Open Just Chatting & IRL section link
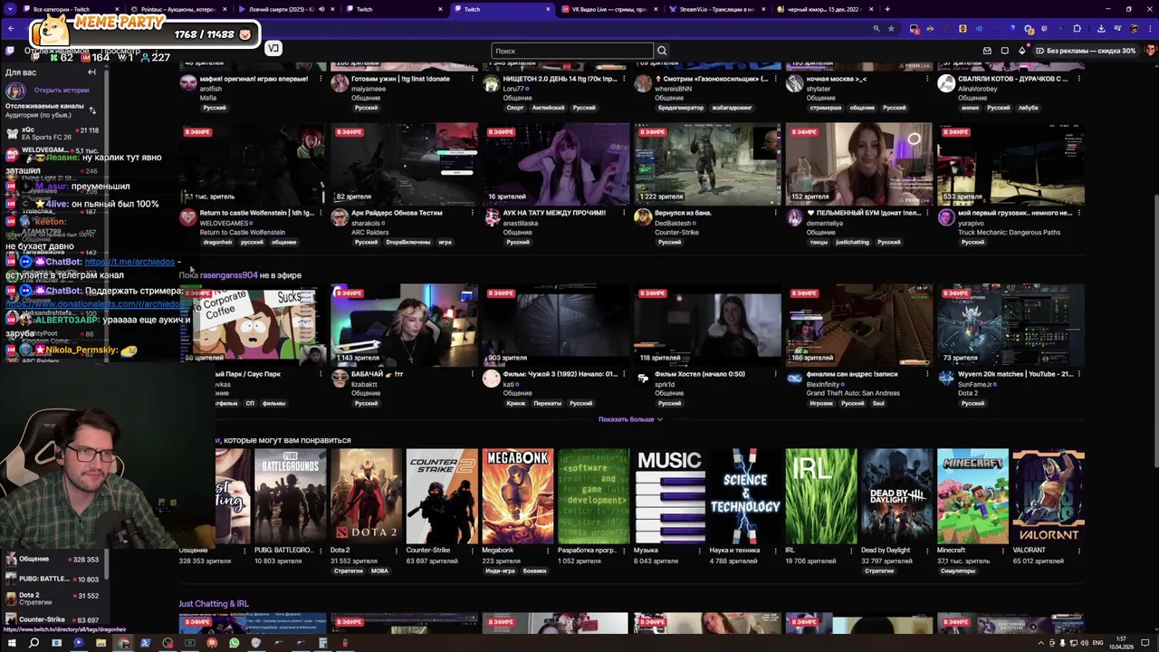 (x=214, y=604)
